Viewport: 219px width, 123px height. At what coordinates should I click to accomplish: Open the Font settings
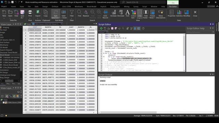pyautogui.click(x=127, y=14)
